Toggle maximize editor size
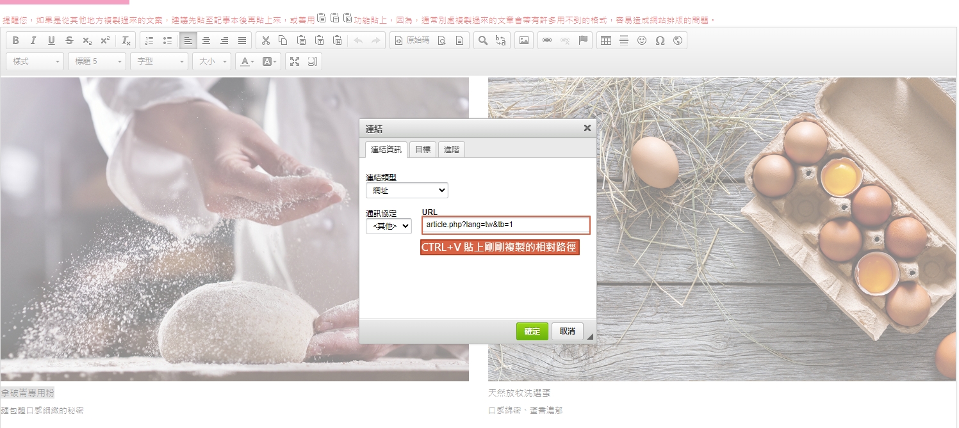The height and width of the screenshot is (428, 959). 295,61
